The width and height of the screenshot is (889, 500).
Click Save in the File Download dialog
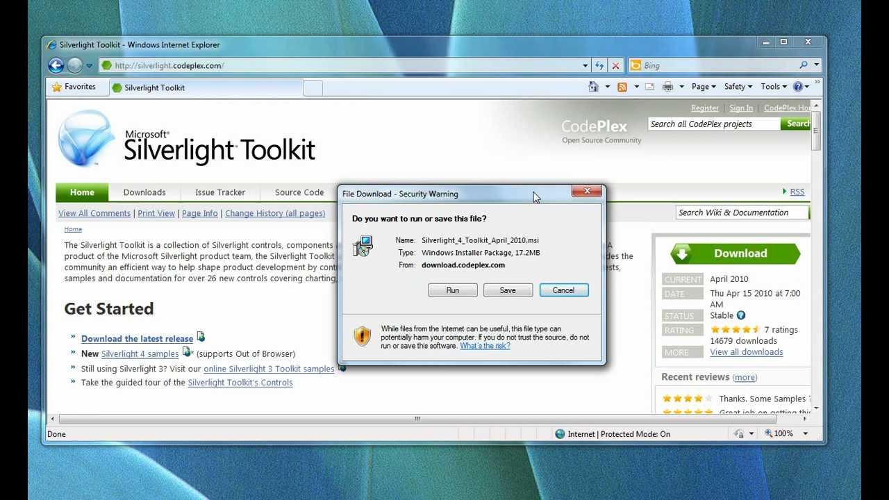point(508,290)
